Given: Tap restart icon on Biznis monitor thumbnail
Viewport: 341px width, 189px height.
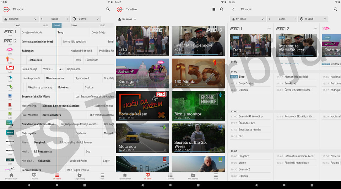Looking at the screenshot, I should click(221, 118).
